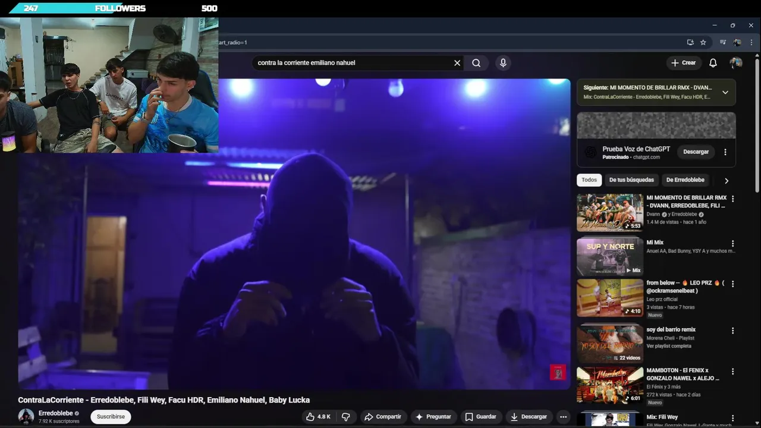
Task: Like the video showing 4.8 K
Action: click(x=318, y=417)
